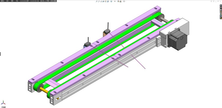Open Custom Properties task pane icon
Image resolution: width=222 pixels, height=108 pixels.
click(221, 16)
